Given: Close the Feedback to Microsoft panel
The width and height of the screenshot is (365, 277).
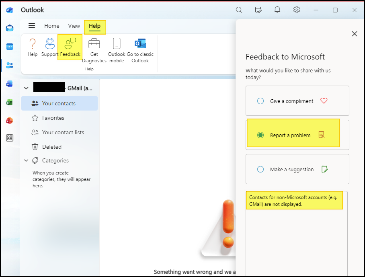Looking at the screenshot, I should pos(354,34).
